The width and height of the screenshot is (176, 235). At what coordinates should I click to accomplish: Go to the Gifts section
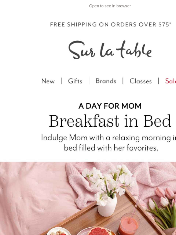point(75,81)
